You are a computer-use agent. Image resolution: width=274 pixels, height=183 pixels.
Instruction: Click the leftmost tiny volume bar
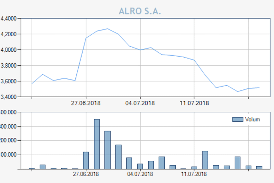tap(32, 168)
